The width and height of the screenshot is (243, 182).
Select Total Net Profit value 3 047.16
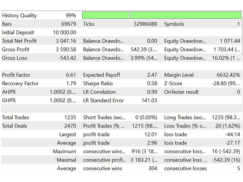click(66, 41)
